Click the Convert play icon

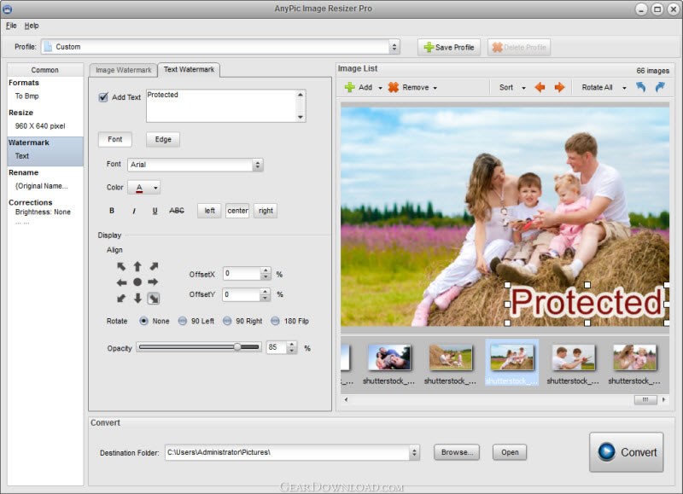pyautogui.click(x=606, y=452)
